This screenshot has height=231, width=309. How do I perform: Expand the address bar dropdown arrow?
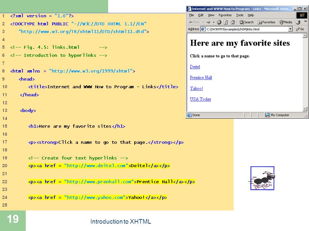(x=290, y=29)
